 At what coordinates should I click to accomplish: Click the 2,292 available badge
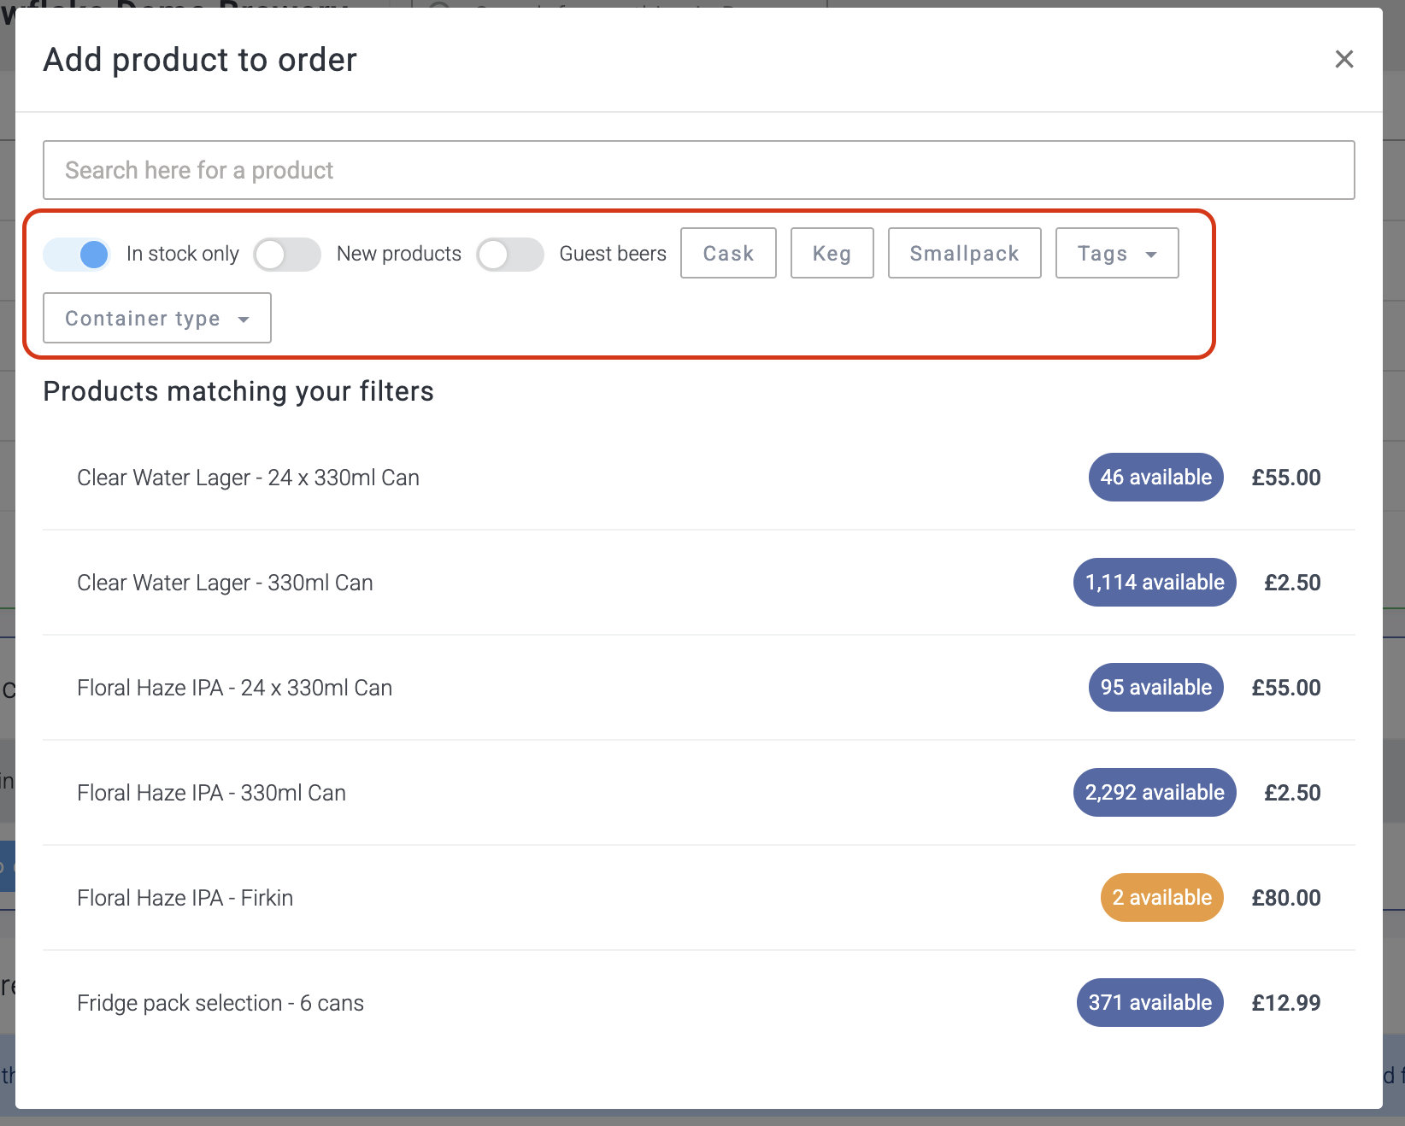click(1155, 793)
